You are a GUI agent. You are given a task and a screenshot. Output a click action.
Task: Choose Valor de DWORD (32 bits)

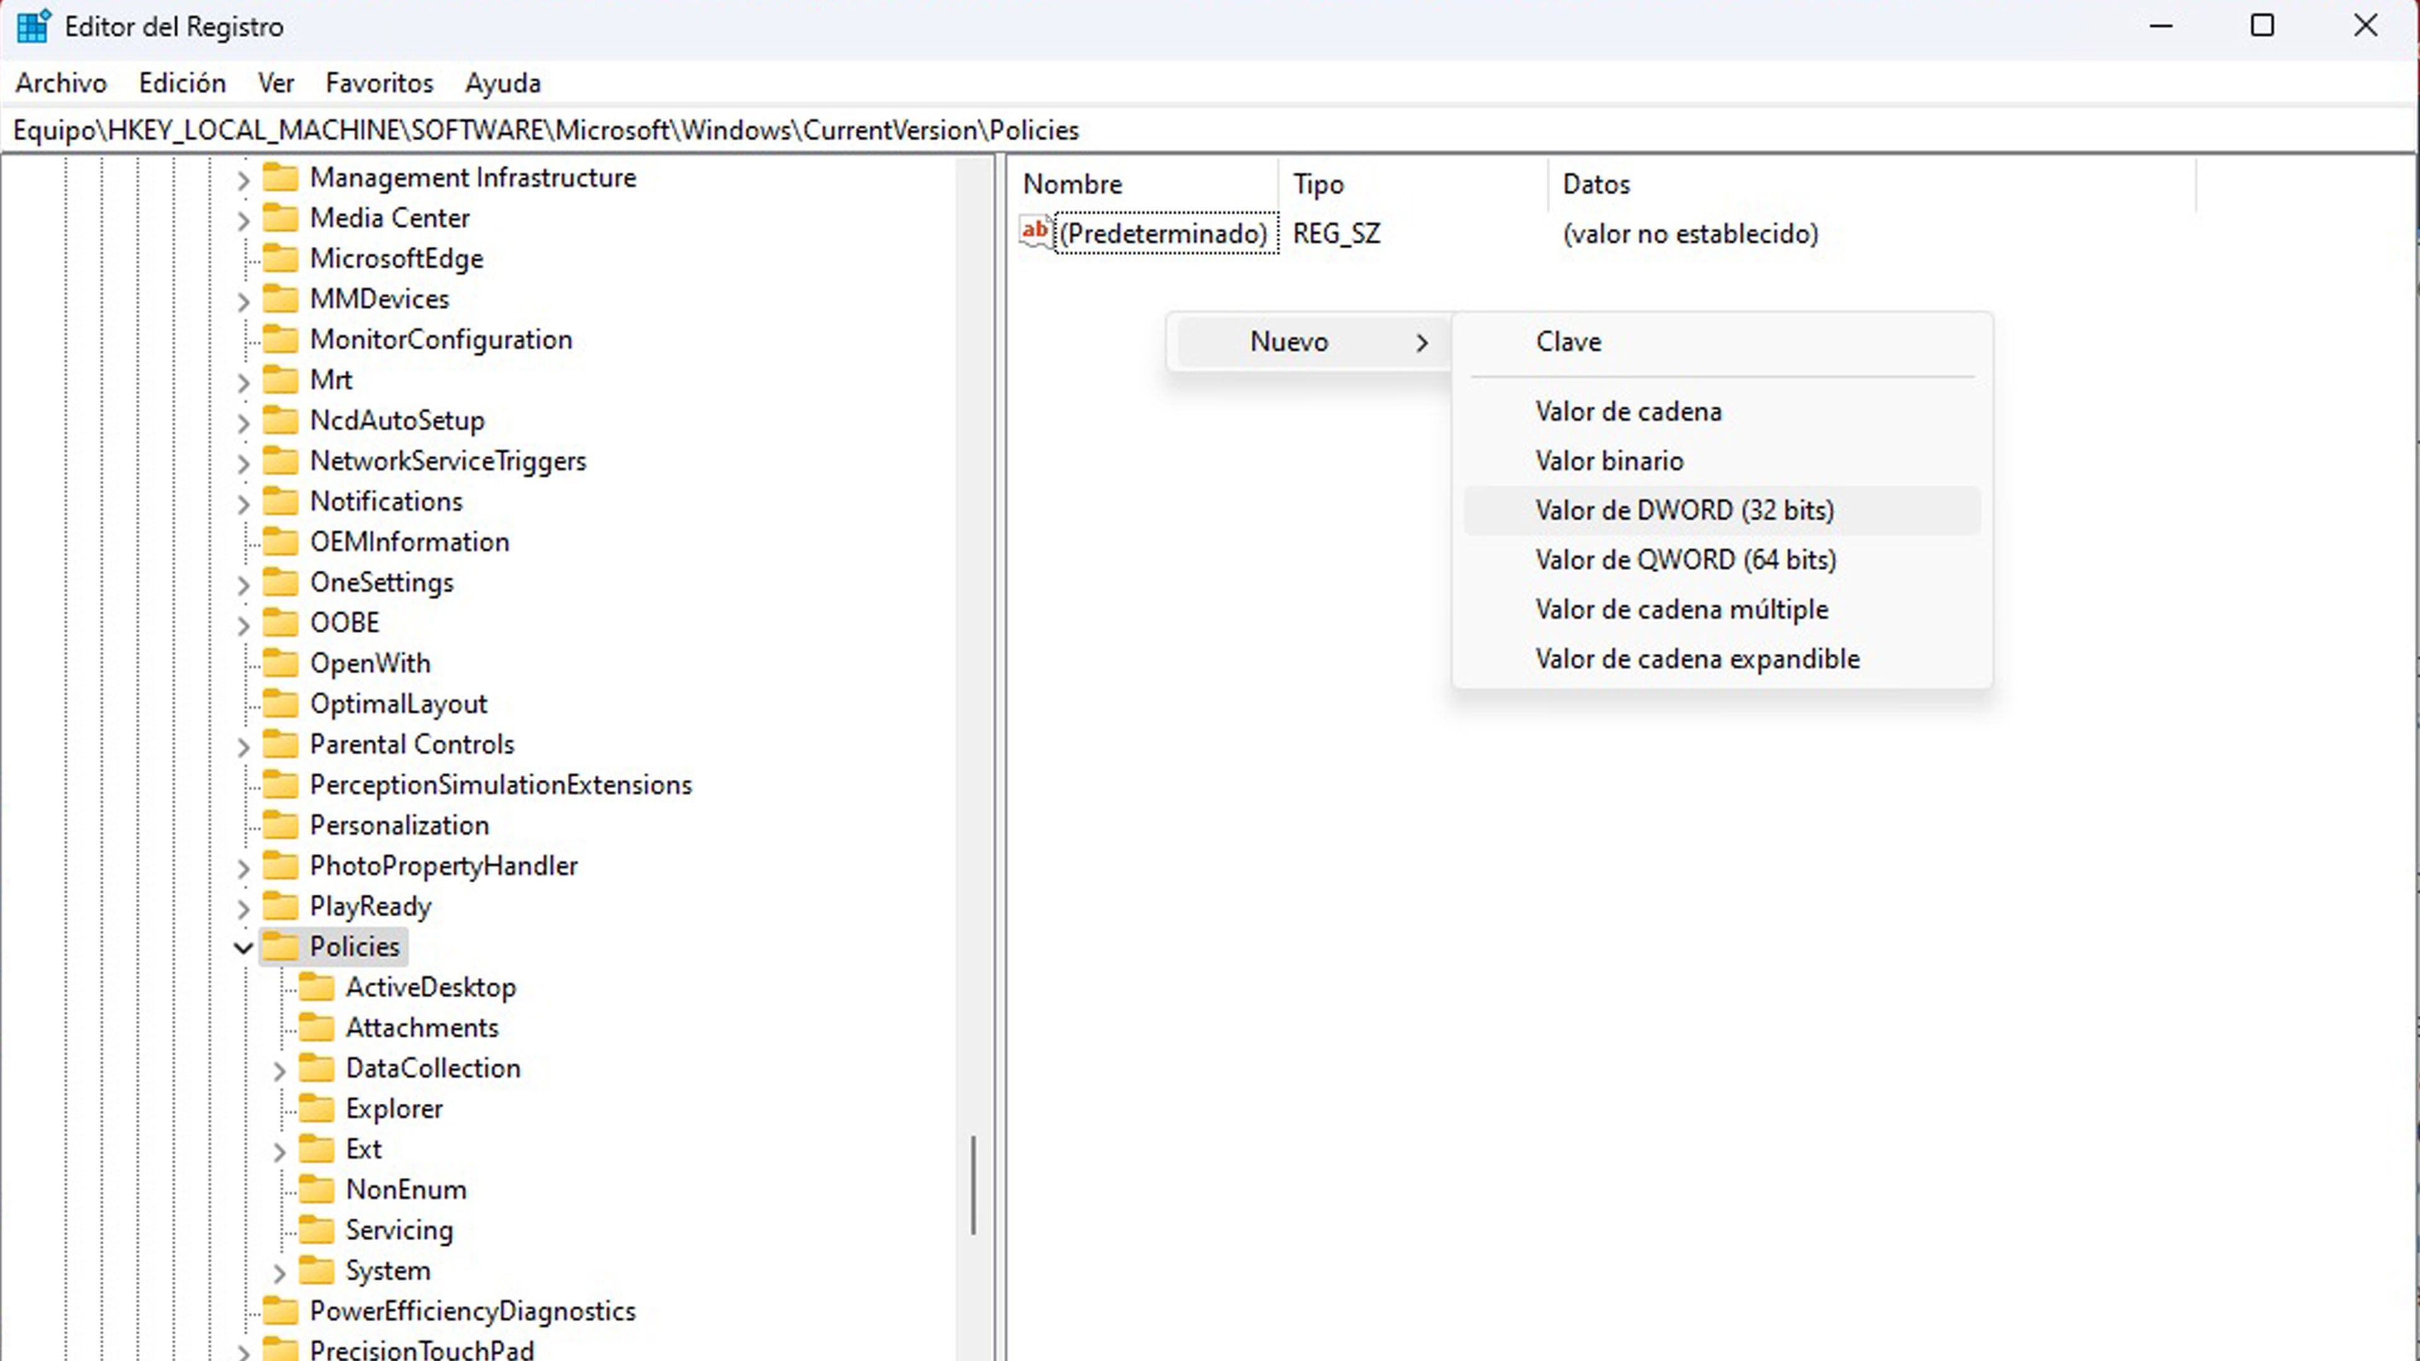coord(1722,510)
